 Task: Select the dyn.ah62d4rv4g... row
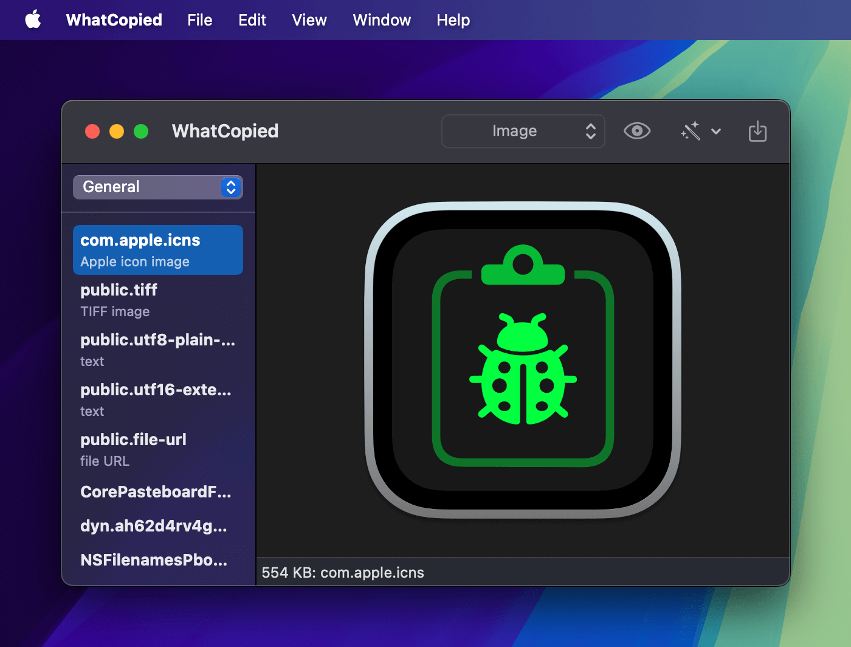(158, 526)
